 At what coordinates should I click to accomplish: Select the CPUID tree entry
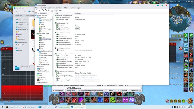(x=42, y=37)
